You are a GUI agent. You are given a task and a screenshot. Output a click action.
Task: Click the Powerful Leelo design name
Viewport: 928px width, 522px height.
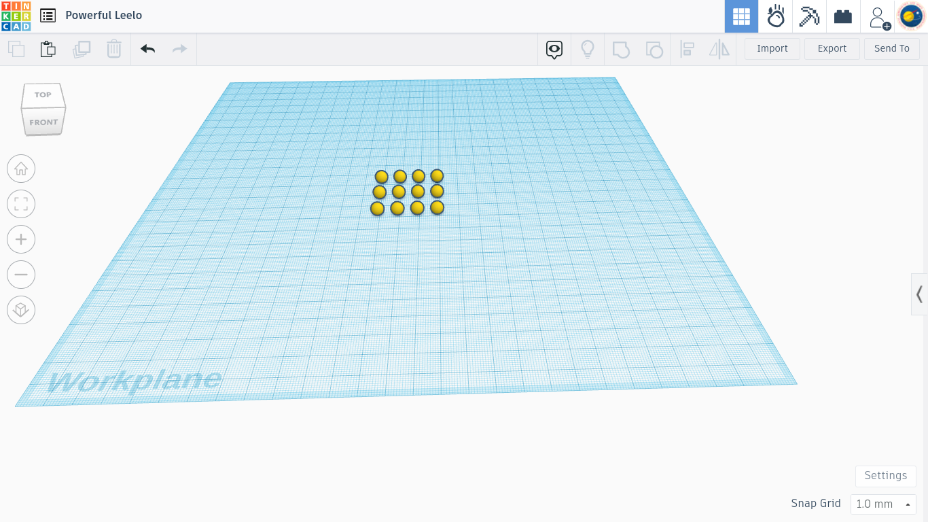(104, 16)
